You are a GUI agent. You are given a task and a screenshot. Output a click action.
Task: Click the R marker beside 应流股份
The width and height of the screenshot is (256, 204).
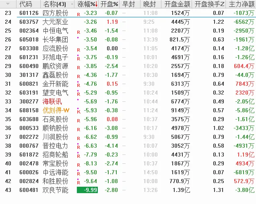click(x=78, y=50)
